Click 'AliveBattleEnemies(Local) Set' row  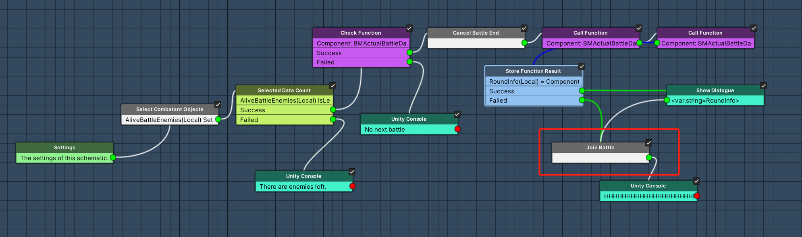pyautogui.click(x=170, y=120)
